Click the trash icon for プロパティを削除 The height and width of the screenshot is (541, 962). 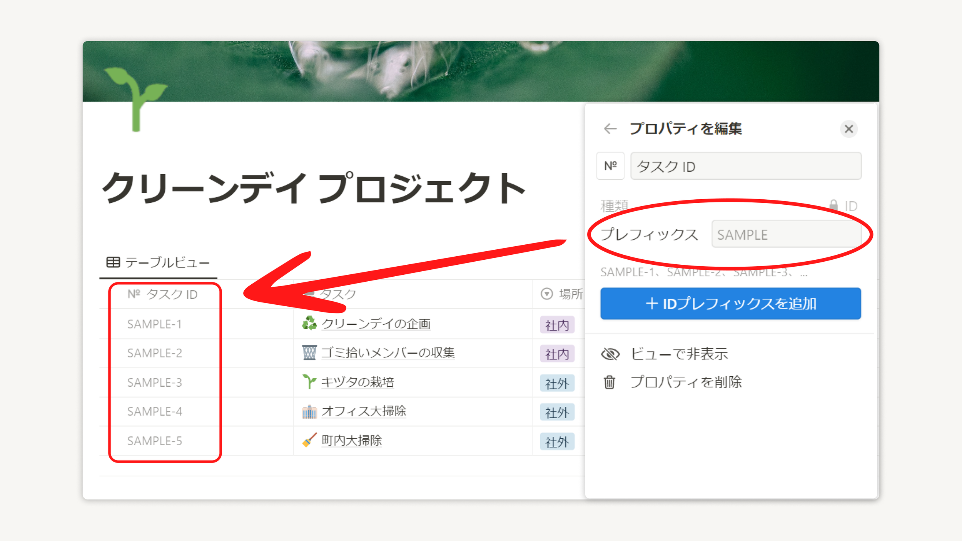pyautogui.click(x=610, y=382)
